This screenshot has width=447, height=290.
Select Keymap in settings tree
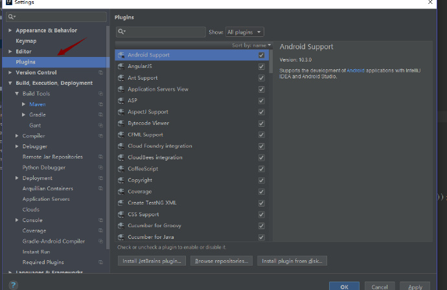pyautogui.click(x=26, y=41)
